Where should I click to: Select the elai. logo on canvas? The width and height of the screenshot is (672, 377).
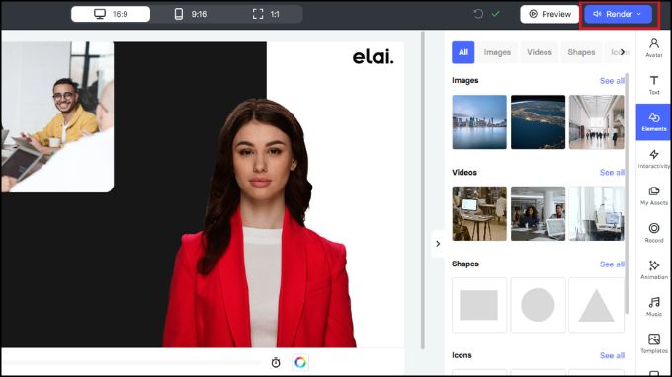coord(373,56)
